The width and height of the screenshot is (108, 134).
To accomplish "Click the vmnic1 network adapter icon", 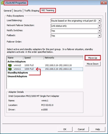I will point(10,69).
